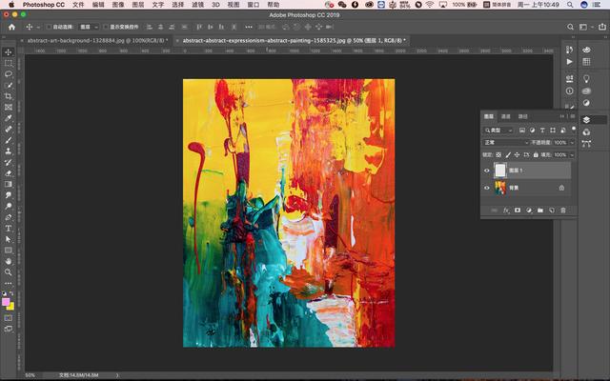Select the Move tool in the toolbar
The image size is (610, 381).
[9, 51]
